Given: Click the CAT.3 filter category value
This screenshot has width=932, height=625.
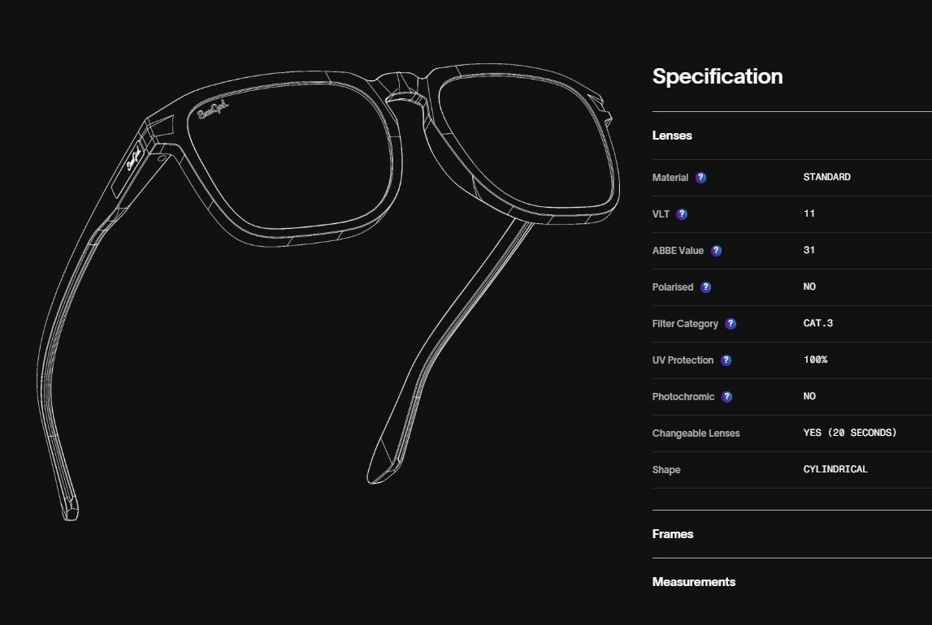Looking at the screenshot, I should (x=818, y=323).
